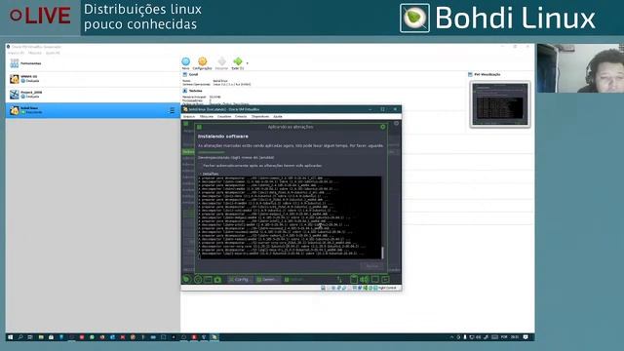
Task: Open the Visualizar menu in the VM window
Action: click(x=224, y=117)
